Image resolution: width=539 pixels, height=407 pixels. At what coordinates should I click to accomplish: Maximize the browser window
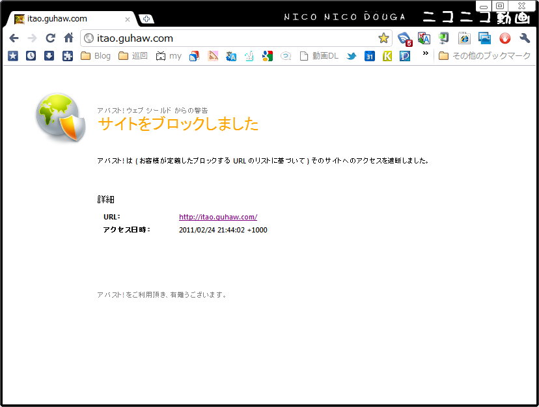pos(500,6)
